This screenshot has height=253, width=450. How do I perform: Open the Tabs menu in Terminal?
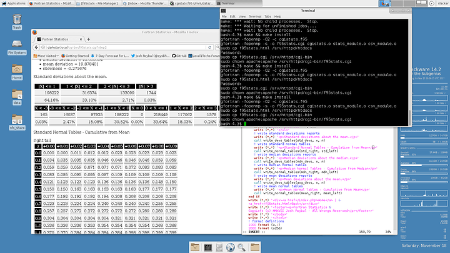267,16
